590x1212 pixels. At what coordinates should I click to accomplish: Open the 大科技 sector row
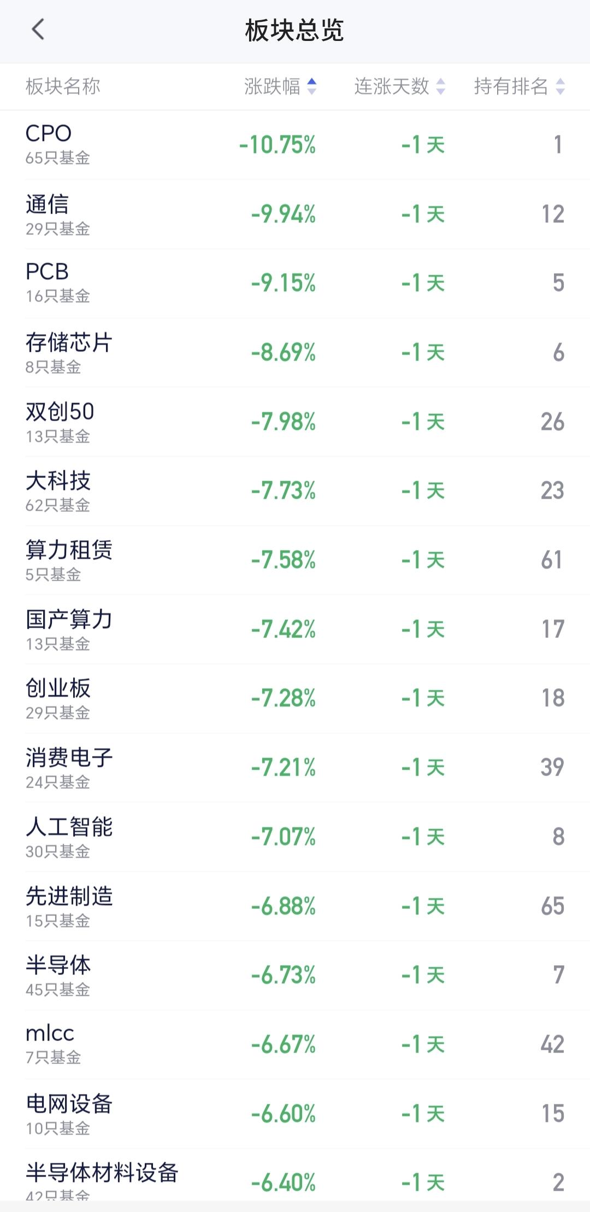coord(295,490)
